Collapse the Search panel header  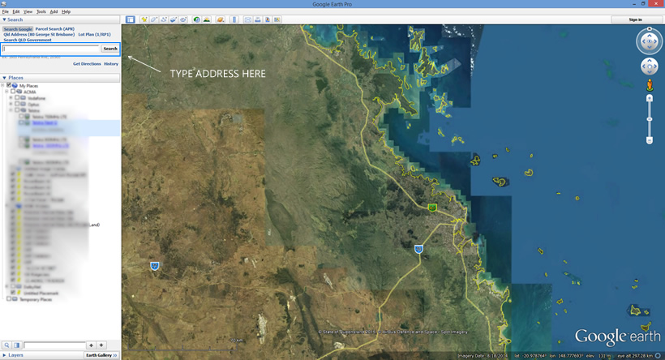pos(60,19)
